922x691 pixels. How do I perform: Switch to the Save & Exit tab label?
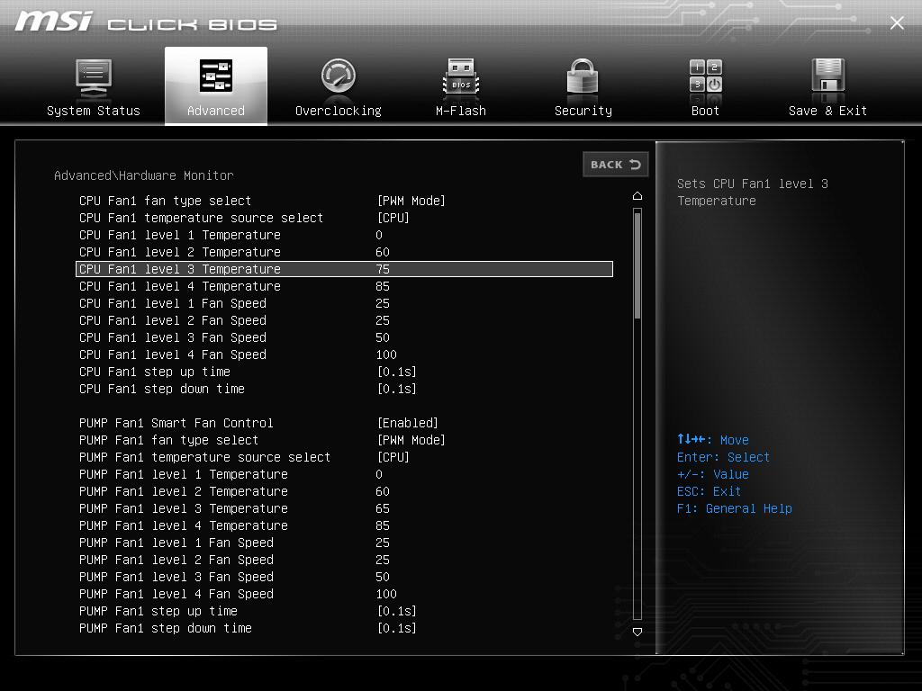827,111
